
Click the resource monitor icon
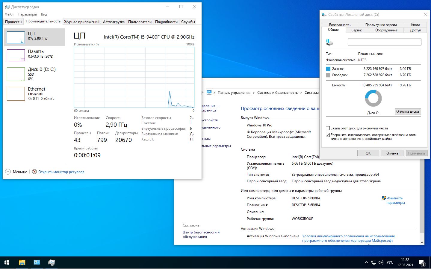pyautogui.click(x=34, y=172)
